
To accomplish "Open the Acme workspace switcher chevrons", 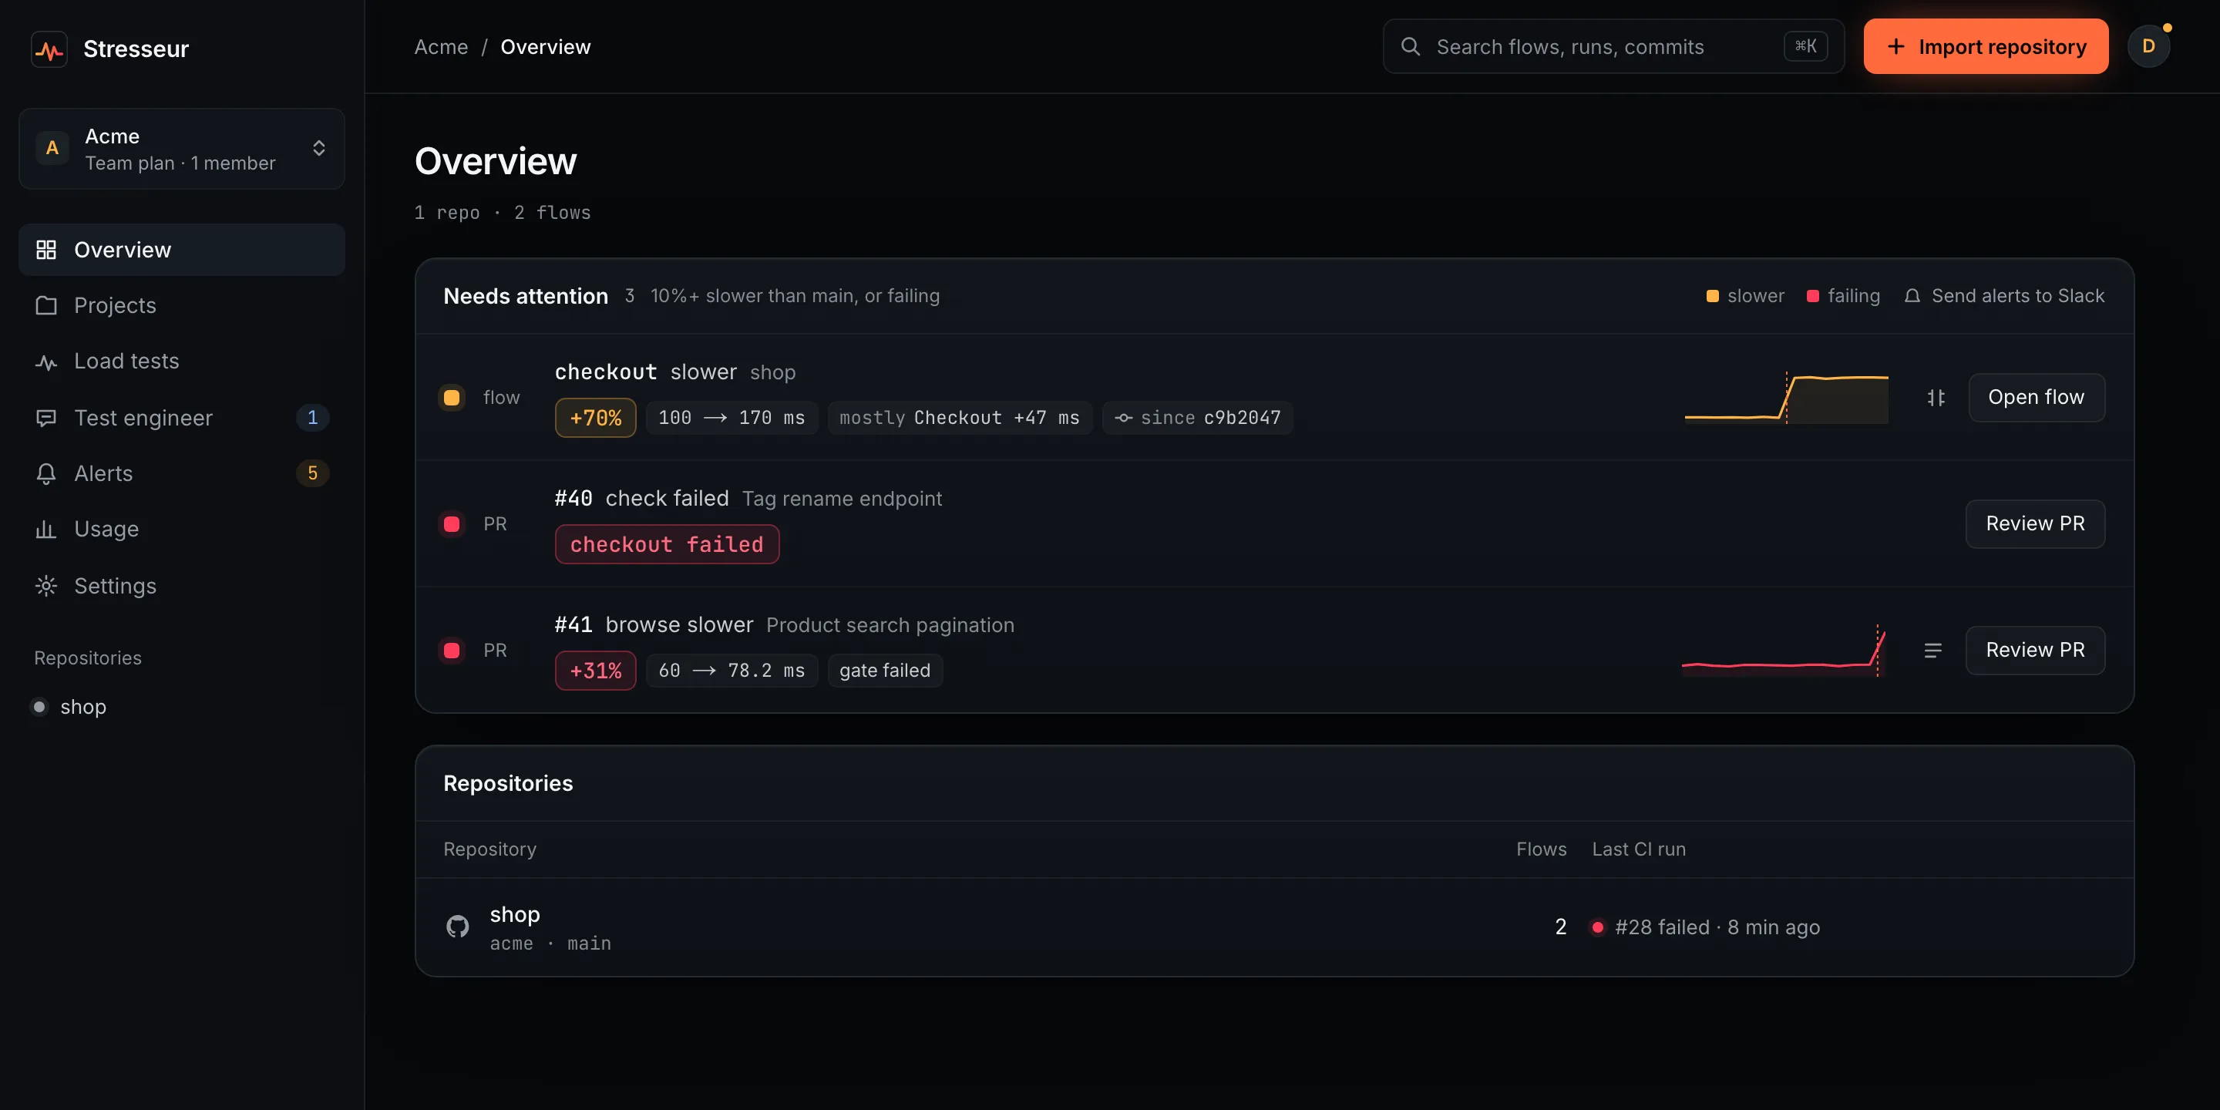I will click(319, 148).
